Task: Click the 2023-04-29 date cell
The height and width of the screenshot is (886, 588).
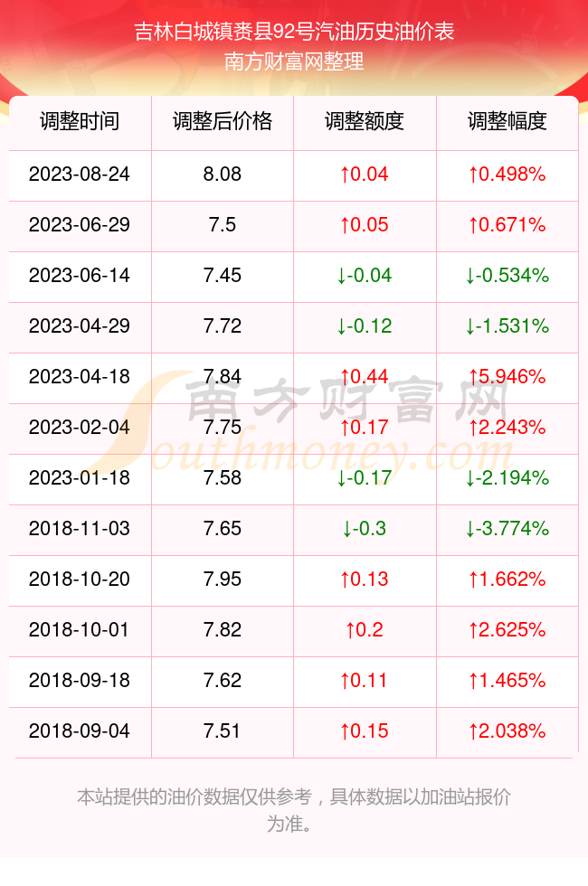Action: pyautogui.click(x=80, y=326)
